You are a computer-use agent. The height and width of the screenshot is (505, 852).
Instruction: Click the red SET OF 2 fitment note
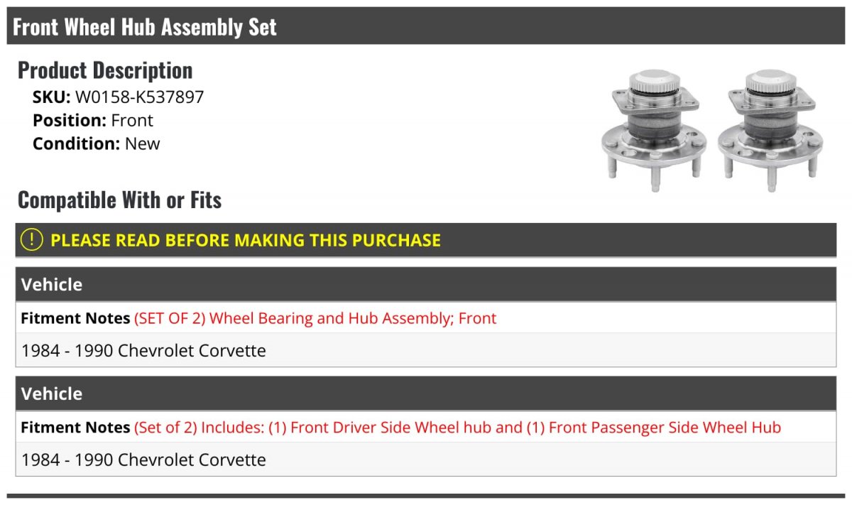pos(315,318)
